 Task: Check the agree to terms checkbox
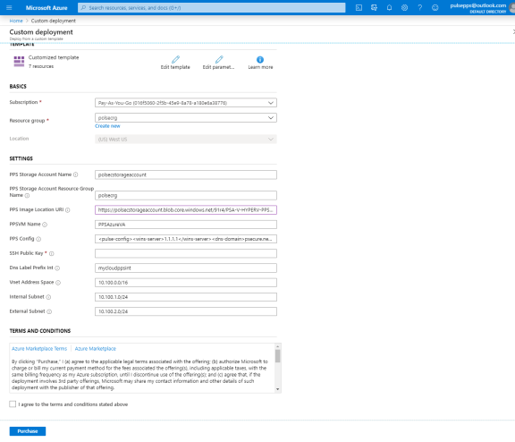tap(13, 404)
